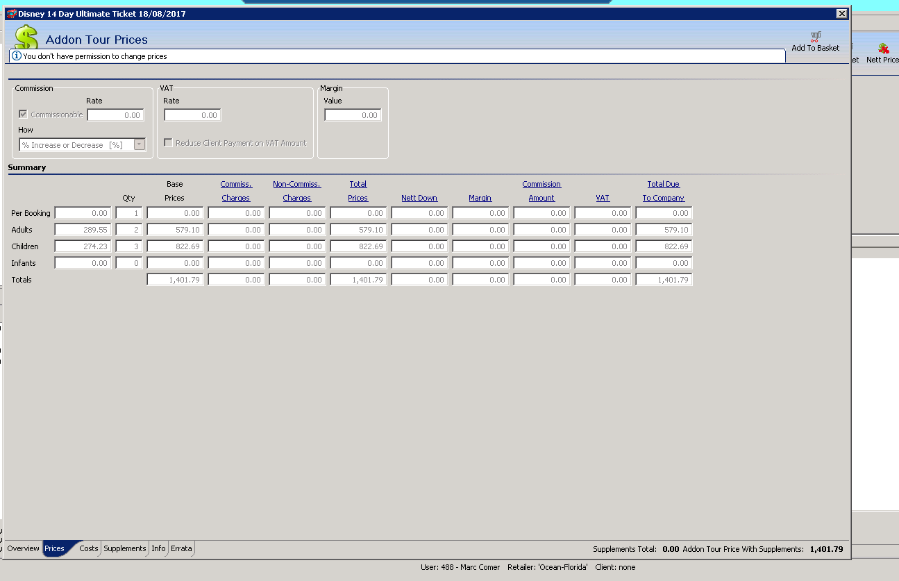Click the Margin Value input field
The image size is (899, 581).
pyautogui.click(x=353, y=115)
